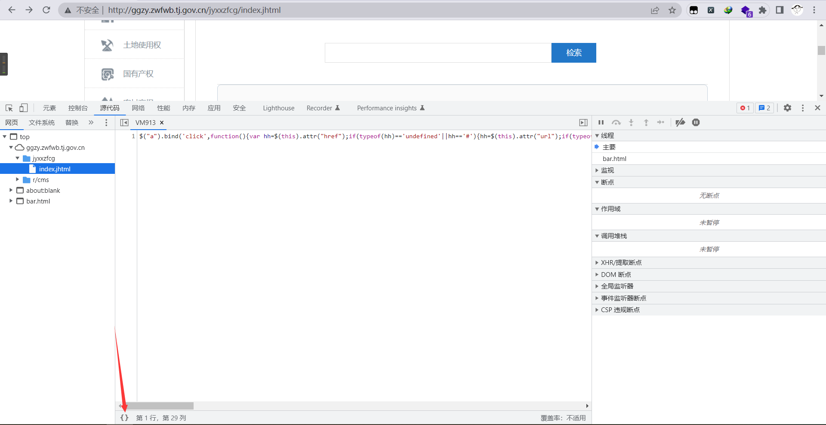Open the Performance insights tab

pyautogui.click(x=391, y=108)
